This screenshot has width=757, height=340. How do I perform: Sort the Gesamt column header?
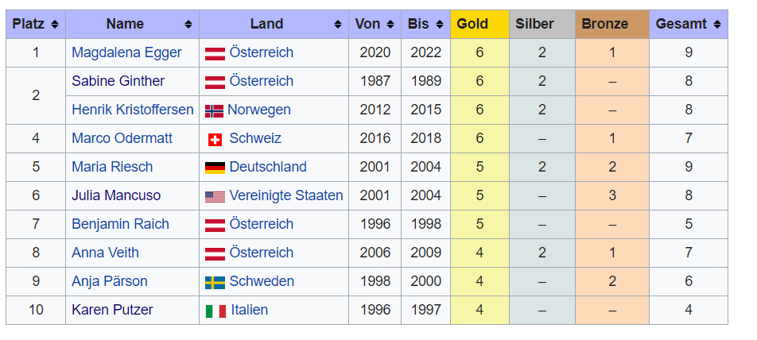(689, 25)
